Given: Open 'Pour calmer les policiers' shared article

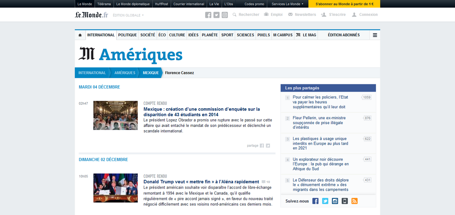Looking at the screenshot, I should coord(320,102).
